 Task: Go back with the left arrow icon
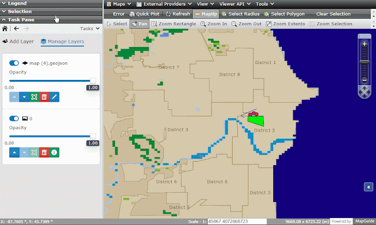[x=16, y=29]
